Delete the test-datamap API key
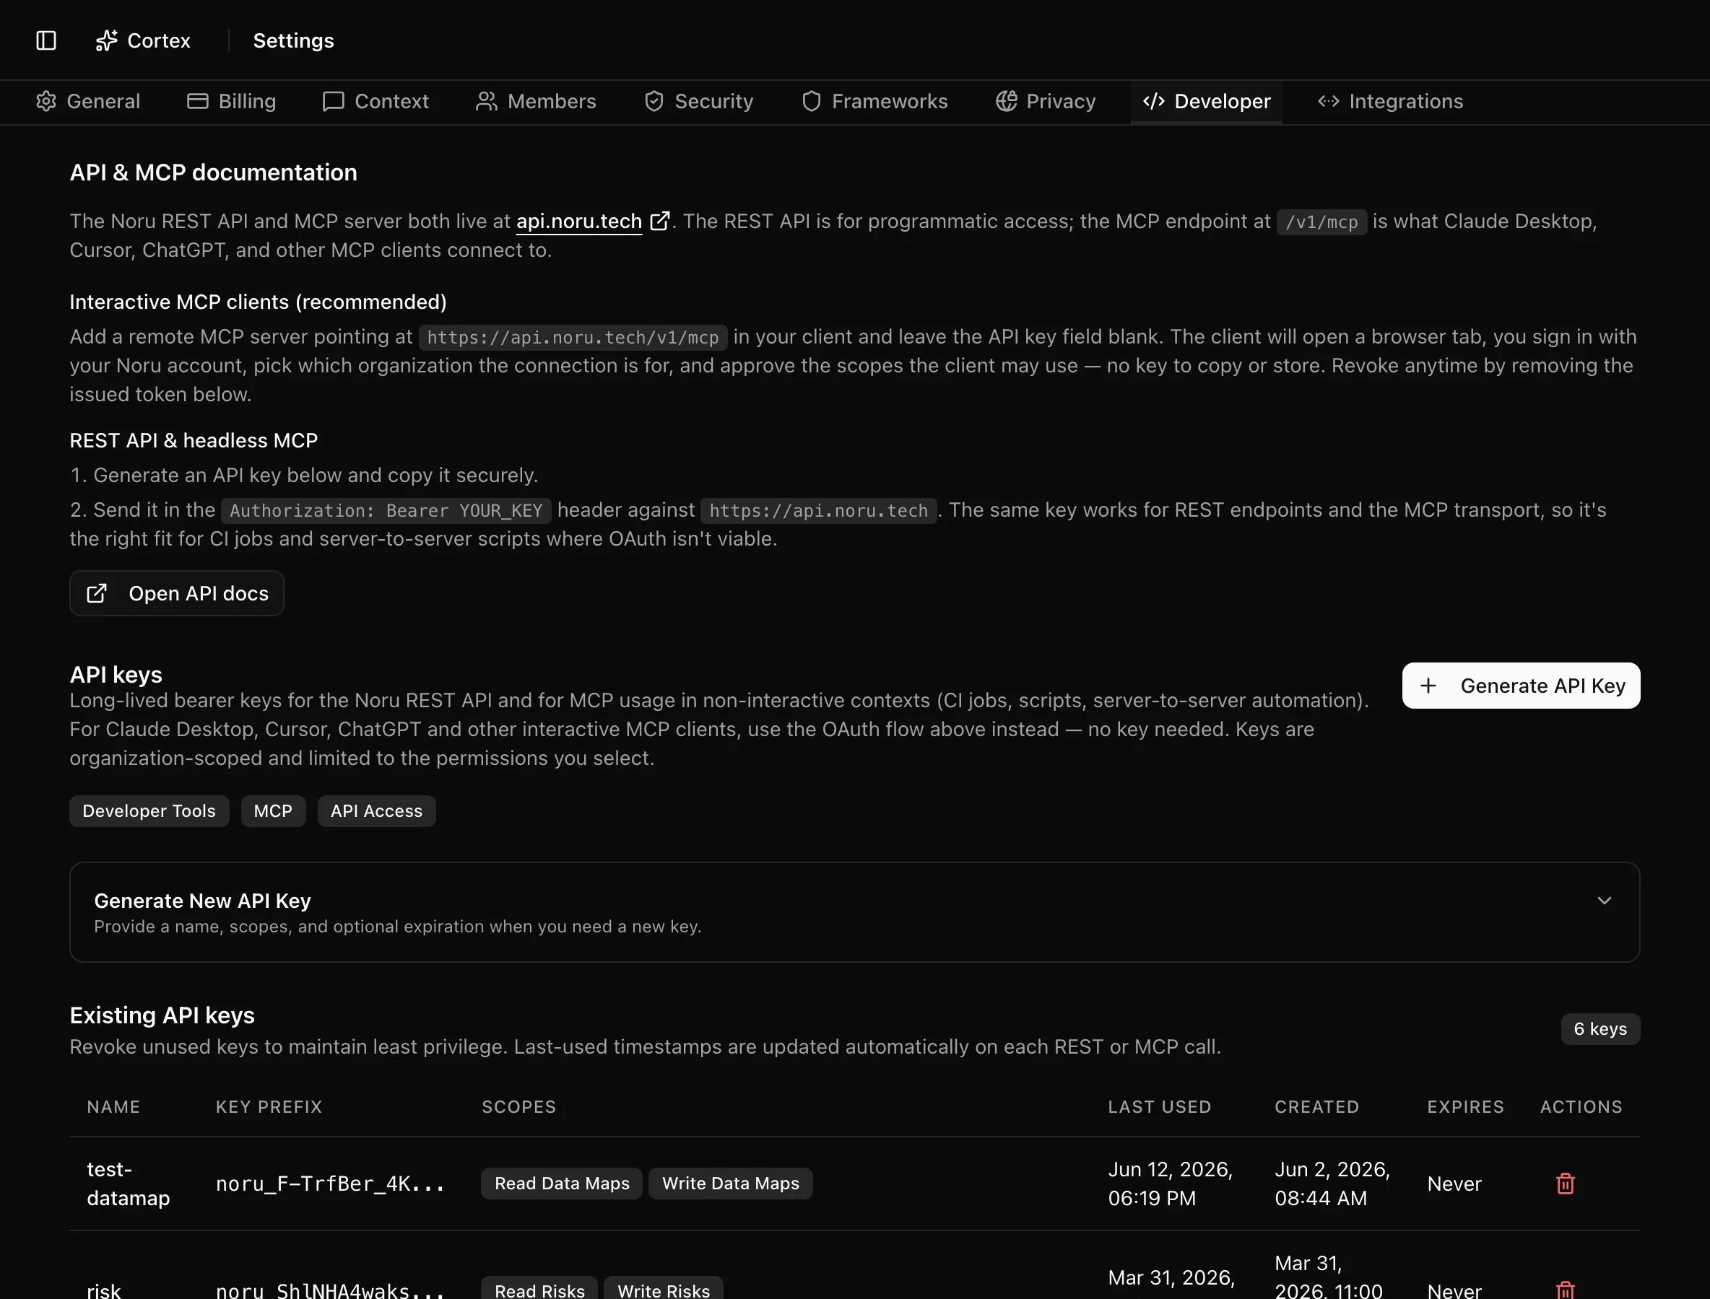This screenshot has width=1710, height=1299. tap(1566, 1184)
